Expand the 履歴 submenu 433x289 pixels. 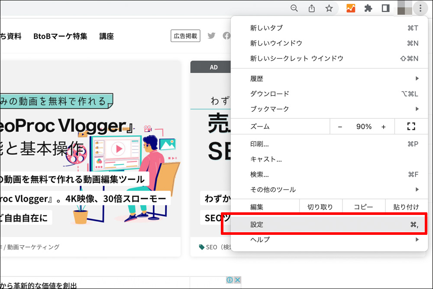[x=333, y=78]
